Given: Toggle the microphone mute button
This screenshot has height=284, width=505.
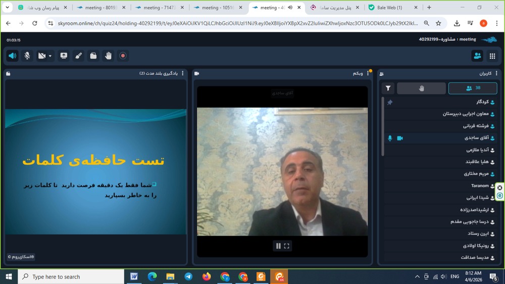Looking at the screenshot, I should point(27,56).
